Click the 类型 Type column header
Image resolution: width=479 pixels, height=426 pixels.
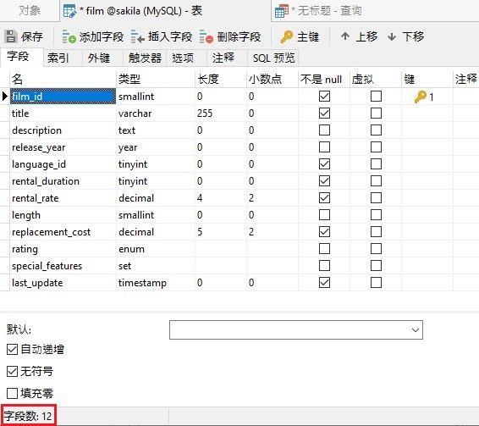[156, 80]
